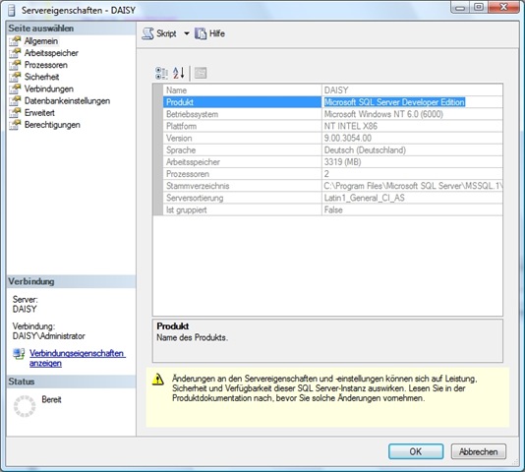The width and height of the screenshot is (525, 472).
Task: Select the Verbindungen page
Action: pos(49,89)
